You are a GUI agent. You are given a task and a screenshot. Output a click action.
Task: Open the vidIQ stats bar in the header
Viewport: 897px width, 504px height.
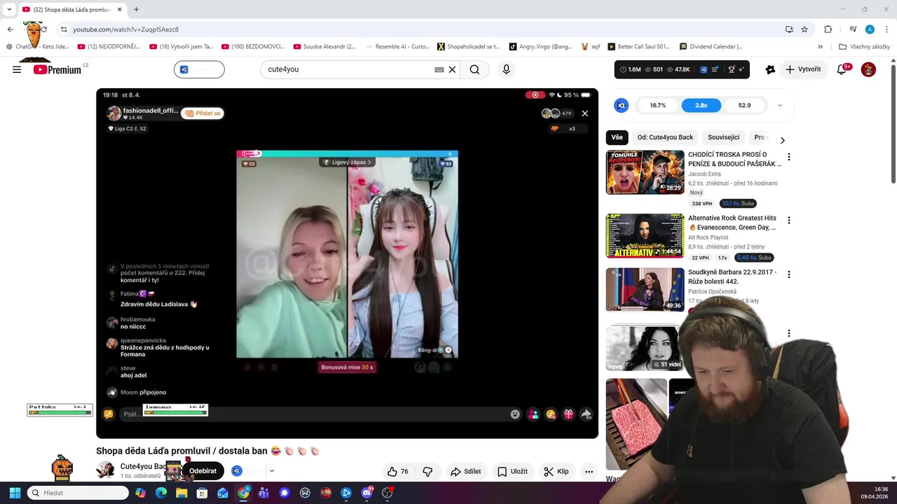click(x=682, y=69)
